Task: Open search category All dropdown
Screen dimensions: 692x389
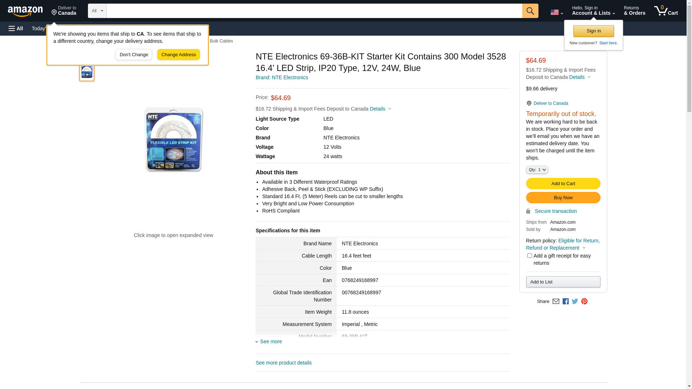Action: pos(97,11)
